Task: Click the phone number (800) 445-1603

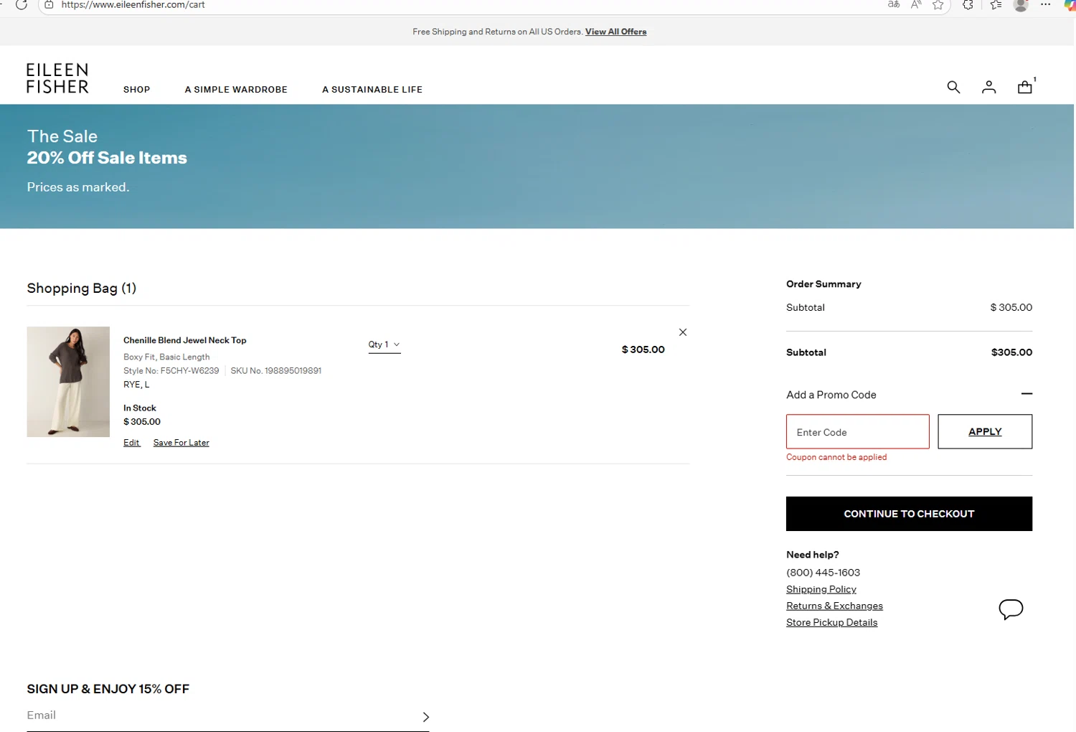Action: 823,573
